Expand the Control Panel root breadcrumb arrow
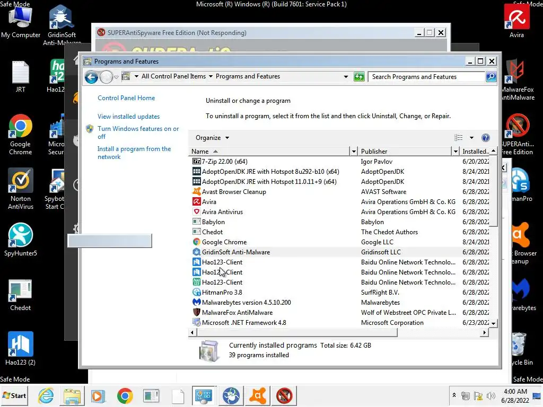 136,76
